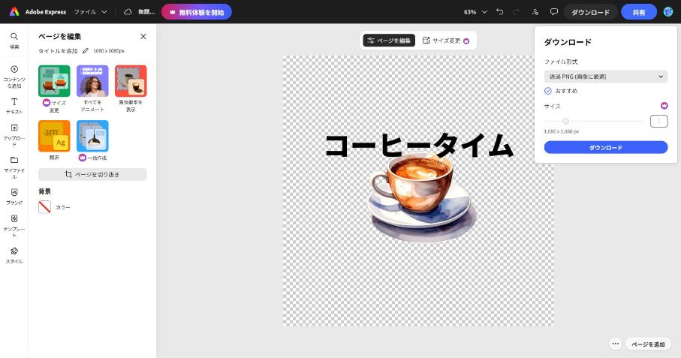Select the Text (テキスト) tool
This screenshot has width=681, height=358.
coord(14,107)
